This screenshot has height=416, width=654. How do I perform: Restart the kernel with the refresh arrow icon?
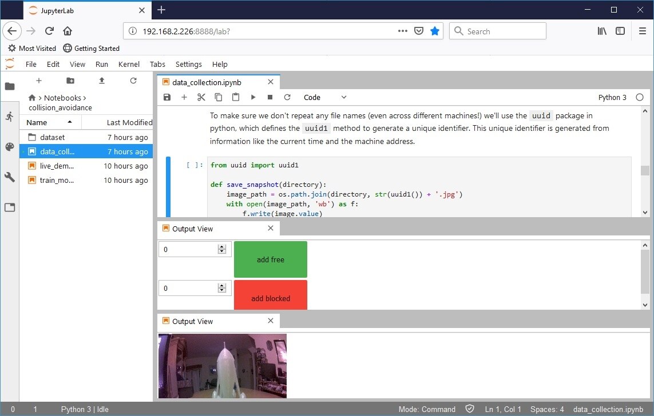click(x=287, y=98)
